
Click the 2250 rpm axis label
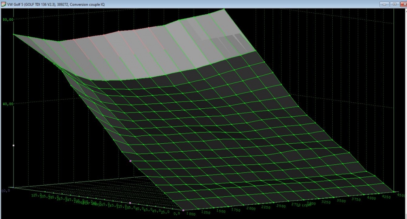266,207
